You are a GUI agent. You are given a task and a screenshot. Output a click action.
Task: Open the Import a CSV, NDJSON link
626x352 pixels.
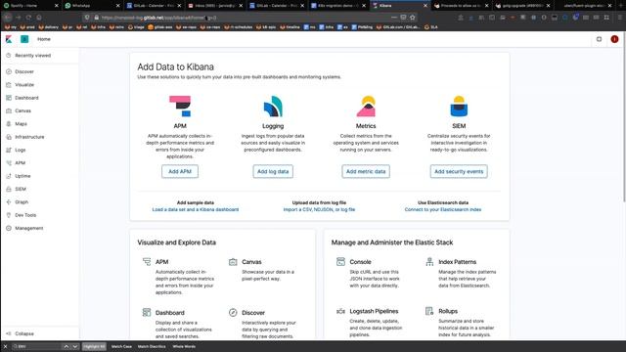[319, 209]
